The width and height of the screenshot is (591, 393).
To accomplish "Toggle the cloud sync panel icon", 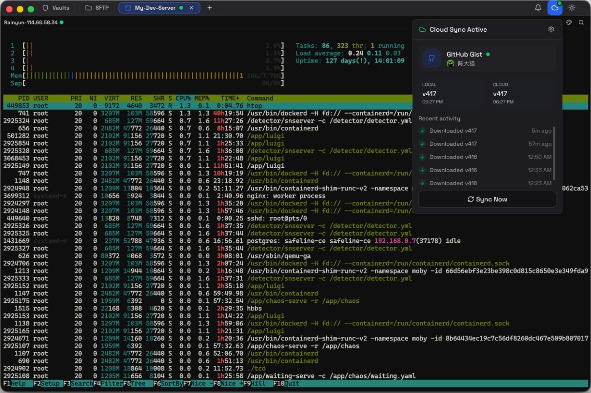I will (554, 8).
